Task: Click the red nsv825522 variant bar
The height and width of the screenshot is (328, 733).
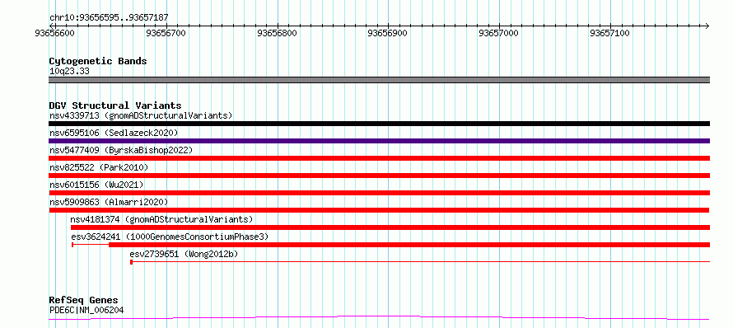Action: coord(379,176)
